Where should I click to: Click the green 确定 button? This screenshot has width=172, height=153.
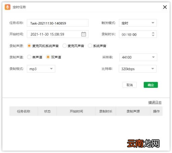[x=151, y=85]
